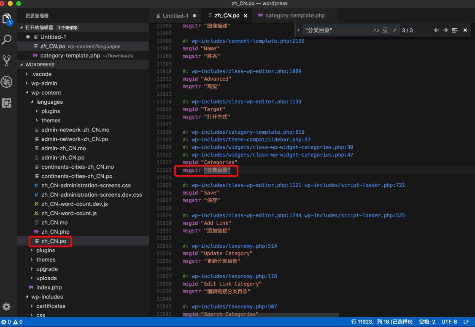
Task: Open the Extensions view icon
Action: point(7,103)
